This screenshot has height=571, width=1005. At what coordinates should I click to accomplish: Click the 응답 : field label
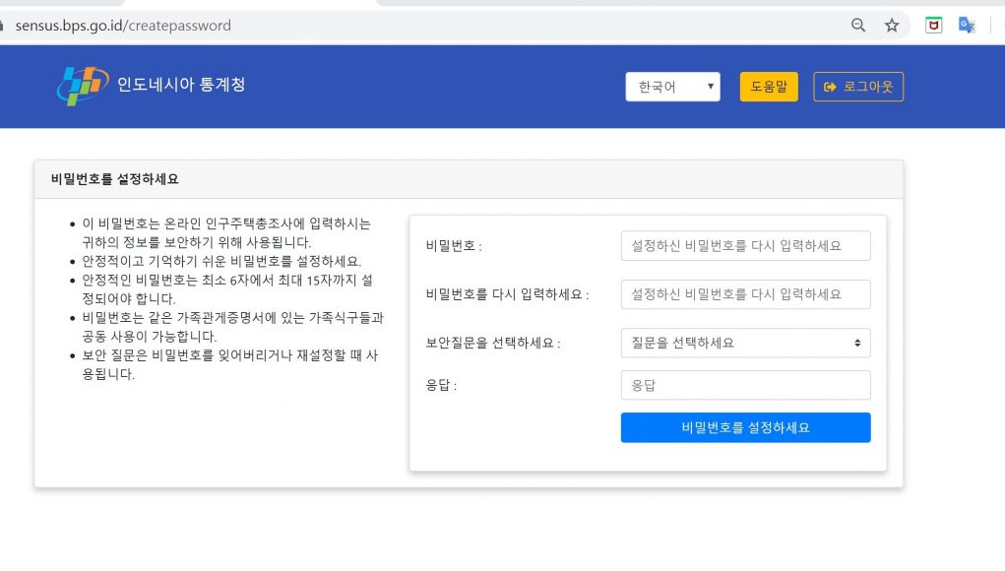point(441,386)
